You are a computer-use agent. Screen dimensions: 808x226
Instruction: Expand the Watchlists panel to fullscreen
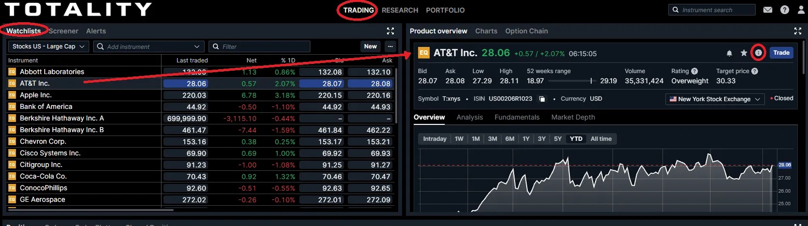click(x=390, y=31)
